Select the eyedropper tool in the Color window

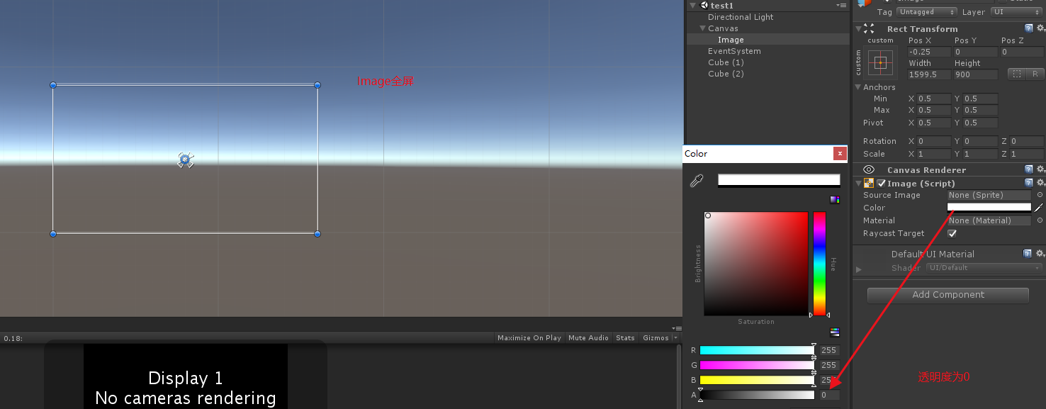pos(695,179)
